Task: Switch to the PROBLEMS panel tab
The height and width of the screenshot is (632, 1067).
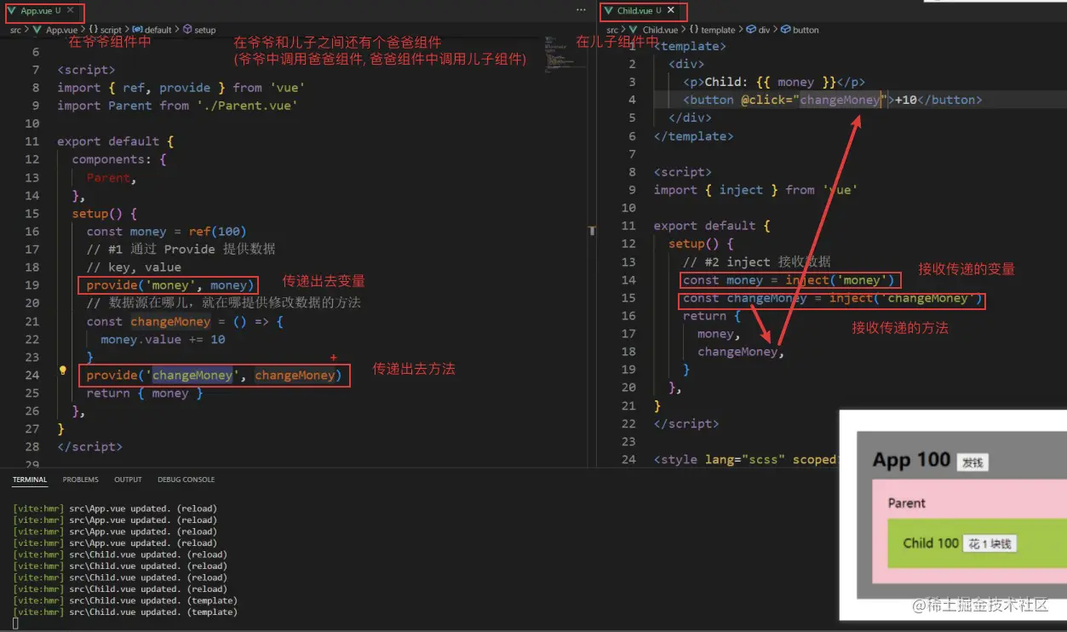Action: pyautogui.click(x=80, y=480)
